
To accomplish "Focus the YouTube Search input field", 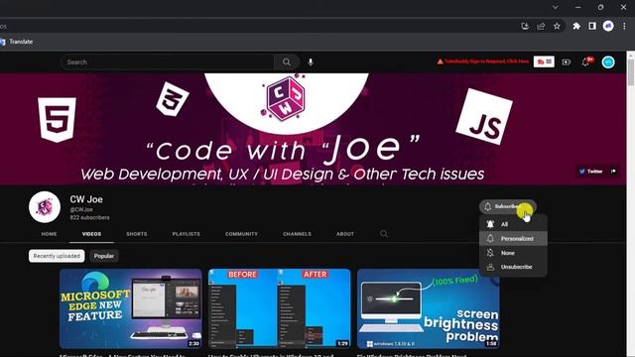I will [x=167, y=61].
